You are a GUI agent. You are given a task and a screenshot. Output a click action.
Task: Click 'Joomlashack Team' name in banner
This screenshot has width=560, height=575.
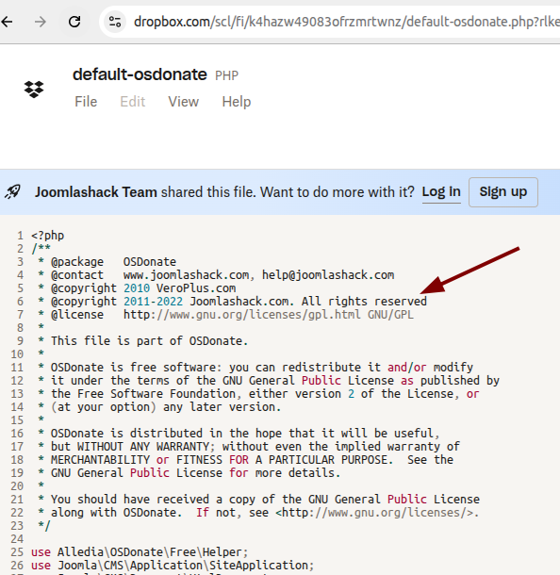(x=96, y=192)
